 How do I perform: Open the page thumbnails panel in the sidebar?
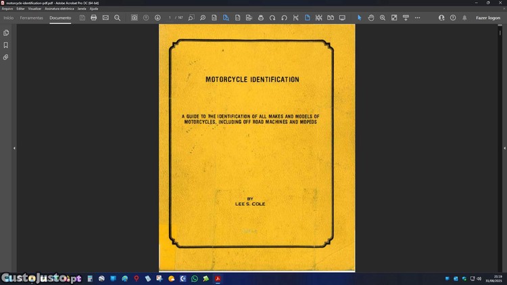[x=6, y=32]
